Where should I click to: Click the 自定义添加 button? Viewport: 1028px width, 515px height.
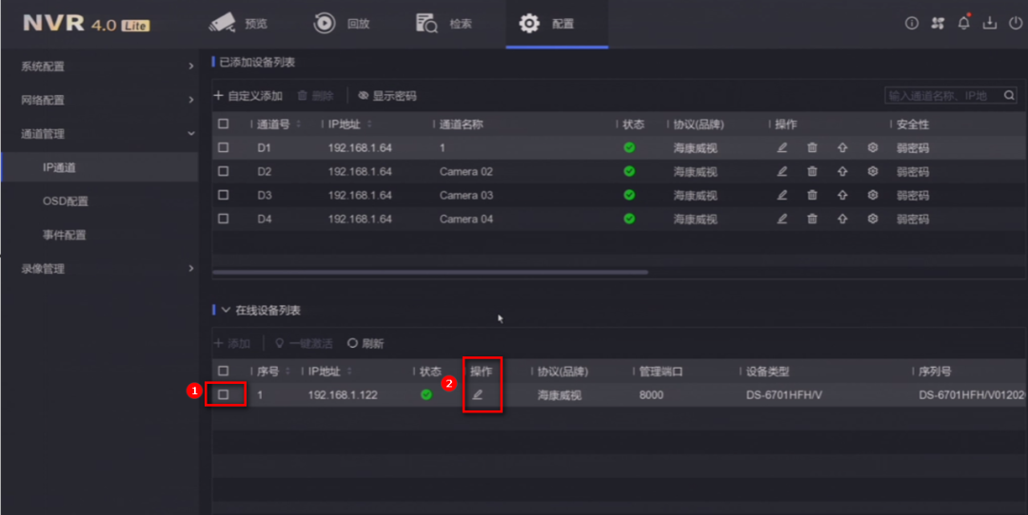click(247, 96)
